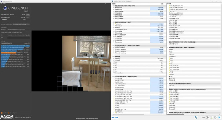Toggle the Identical System legend box
The height and width of the screenshot is (120, 222).
[9, 113]
